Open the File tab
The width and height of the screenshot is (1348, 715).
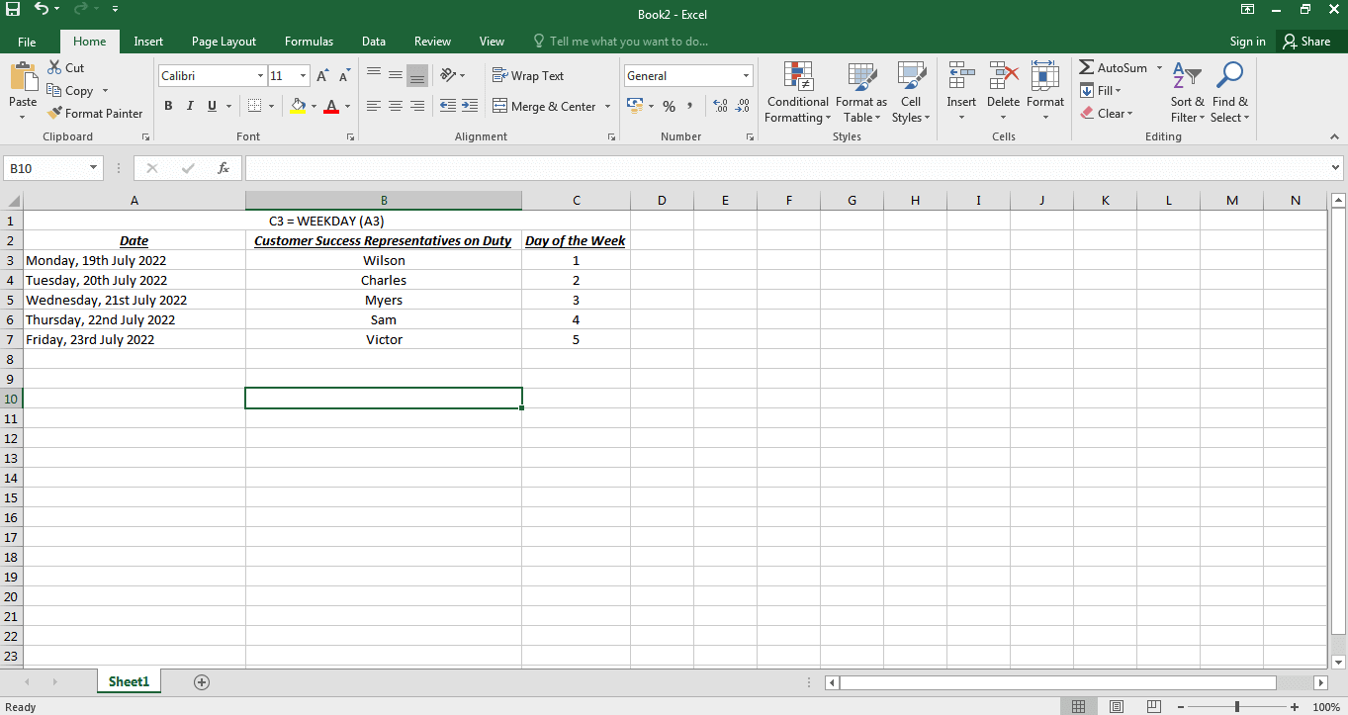point(28,42)
